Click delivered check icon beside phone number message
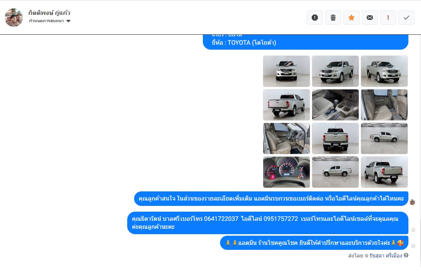 [x=413, y=230]
